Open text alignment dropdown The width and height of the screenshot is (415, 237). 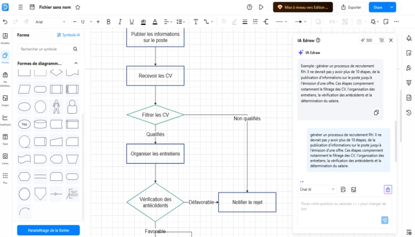[x=168, y=22]
